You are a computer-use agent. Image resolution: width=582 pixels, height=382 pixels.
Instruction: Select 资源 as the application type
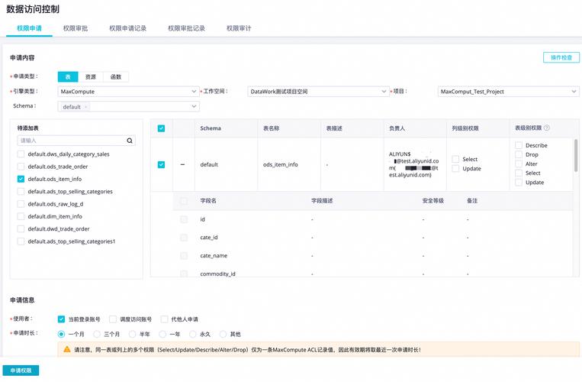click(x=91, y=76)
